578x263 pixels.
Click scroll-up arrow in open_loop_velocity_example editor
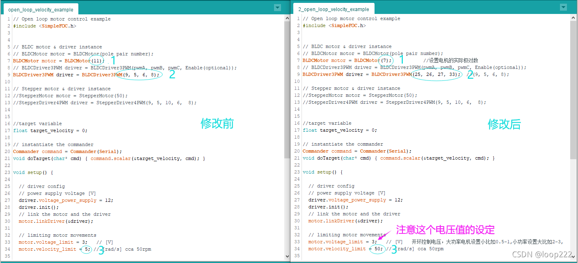[287, 18]
